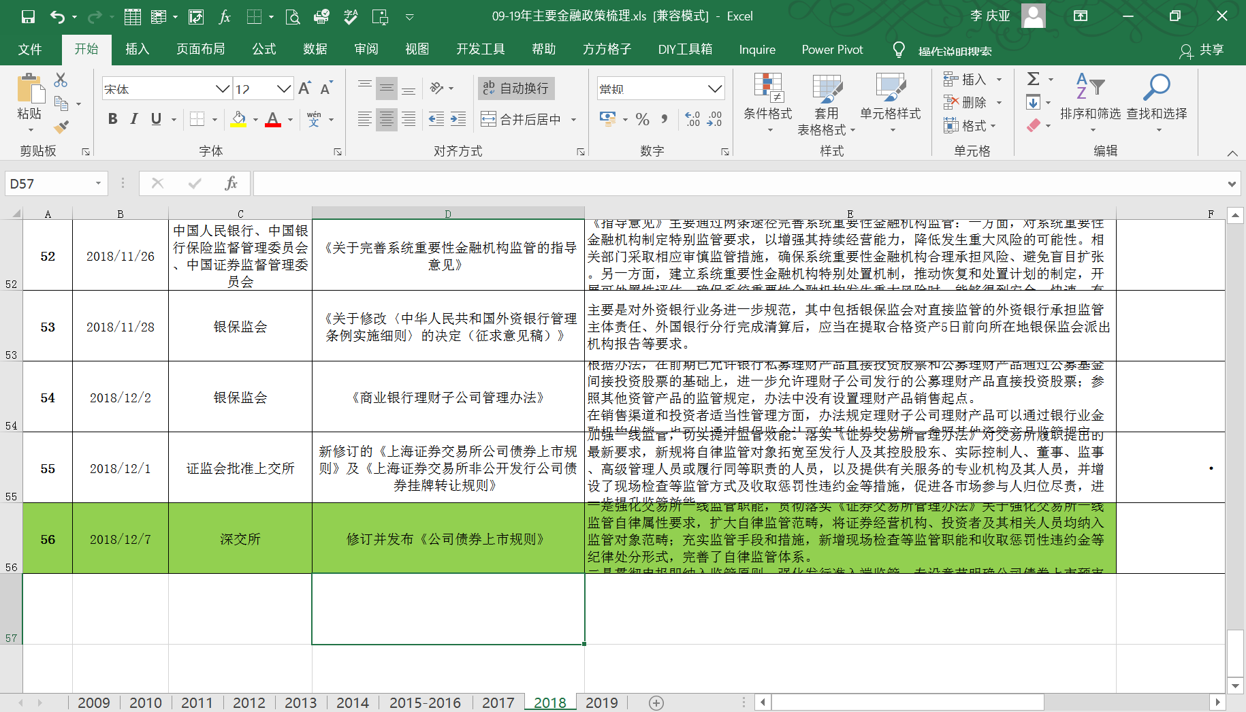Switch to the 2019 worksheet tab
Viewport: 1246px width, 712px height.
[602, 702]
